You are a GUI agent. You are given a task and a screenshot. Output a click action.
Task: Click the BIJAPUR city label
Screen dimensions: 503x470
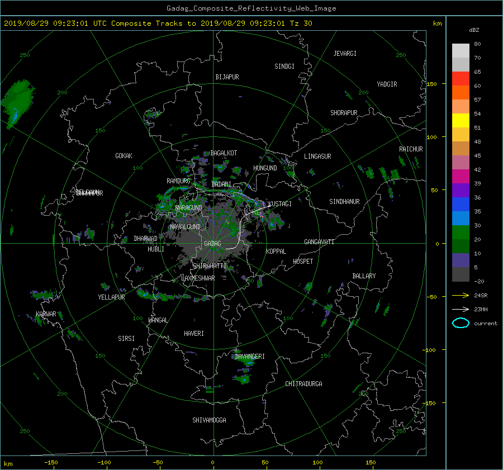tap(227, 77)
